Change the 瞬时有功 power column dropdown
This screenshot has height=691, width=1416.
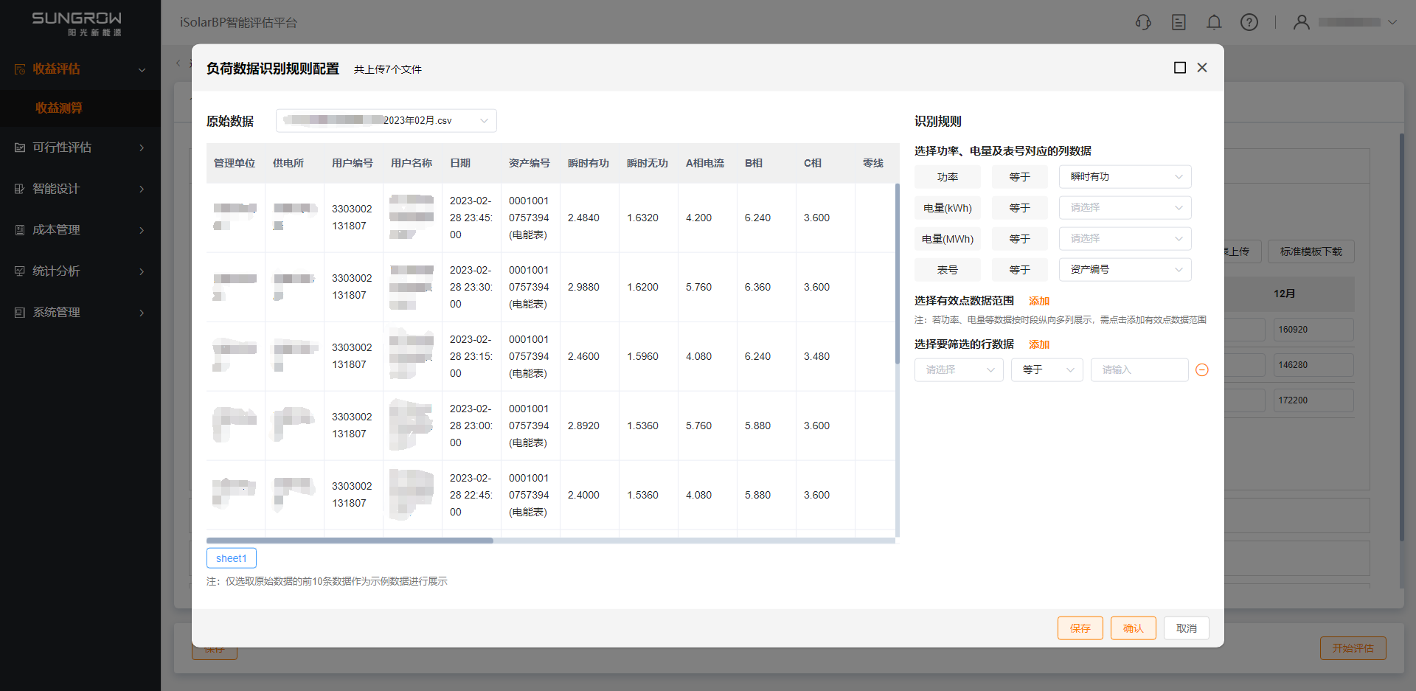[1125, 177]
